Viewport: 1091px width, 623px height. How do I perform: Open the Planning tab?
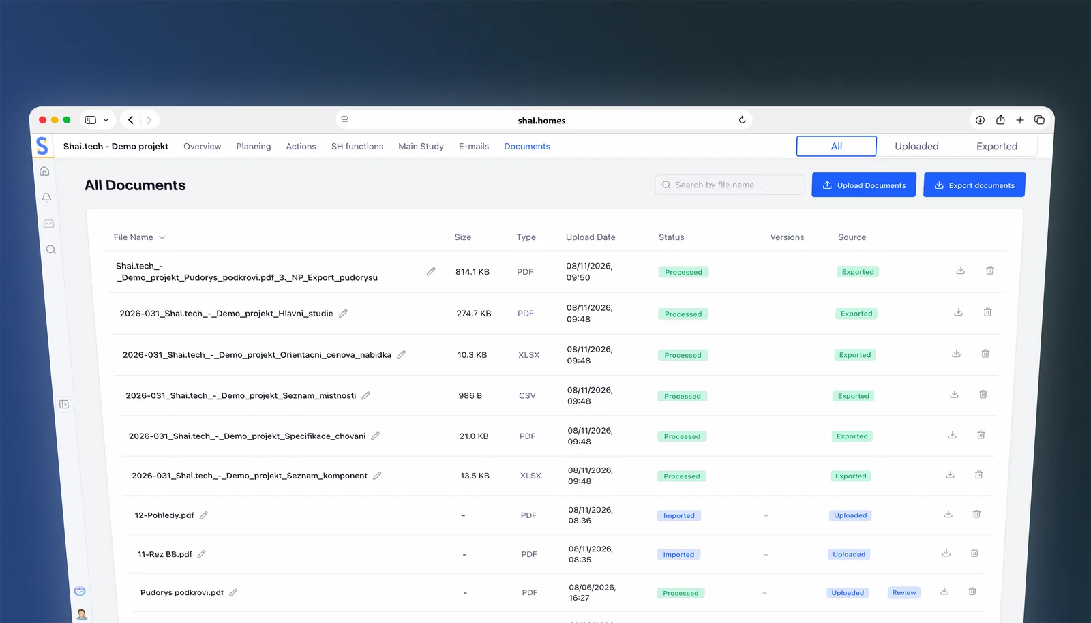(254, 146)
